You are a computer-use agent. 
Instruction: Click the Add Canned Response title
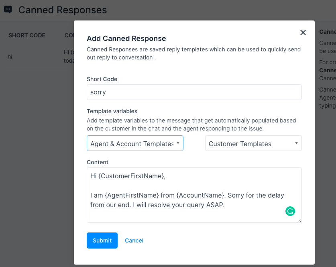coord(126,39)
